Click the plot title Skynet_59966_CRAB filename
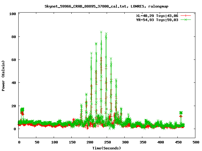This screenshot has height=151, width=202. click(x=106, y=6)
